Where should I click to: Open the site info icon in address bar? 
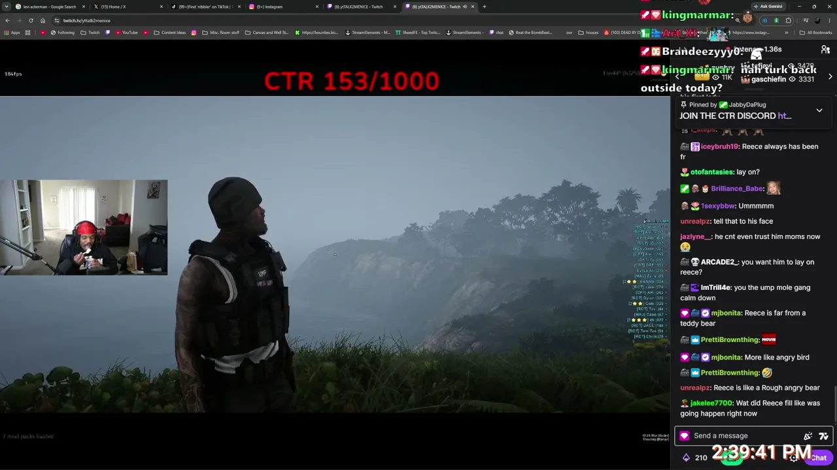[x=57, y=20]
